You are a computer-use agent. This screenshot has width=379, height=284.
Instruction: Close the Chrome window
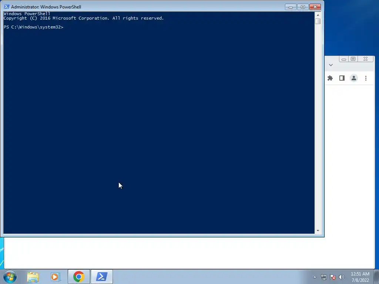coord(365,59)
